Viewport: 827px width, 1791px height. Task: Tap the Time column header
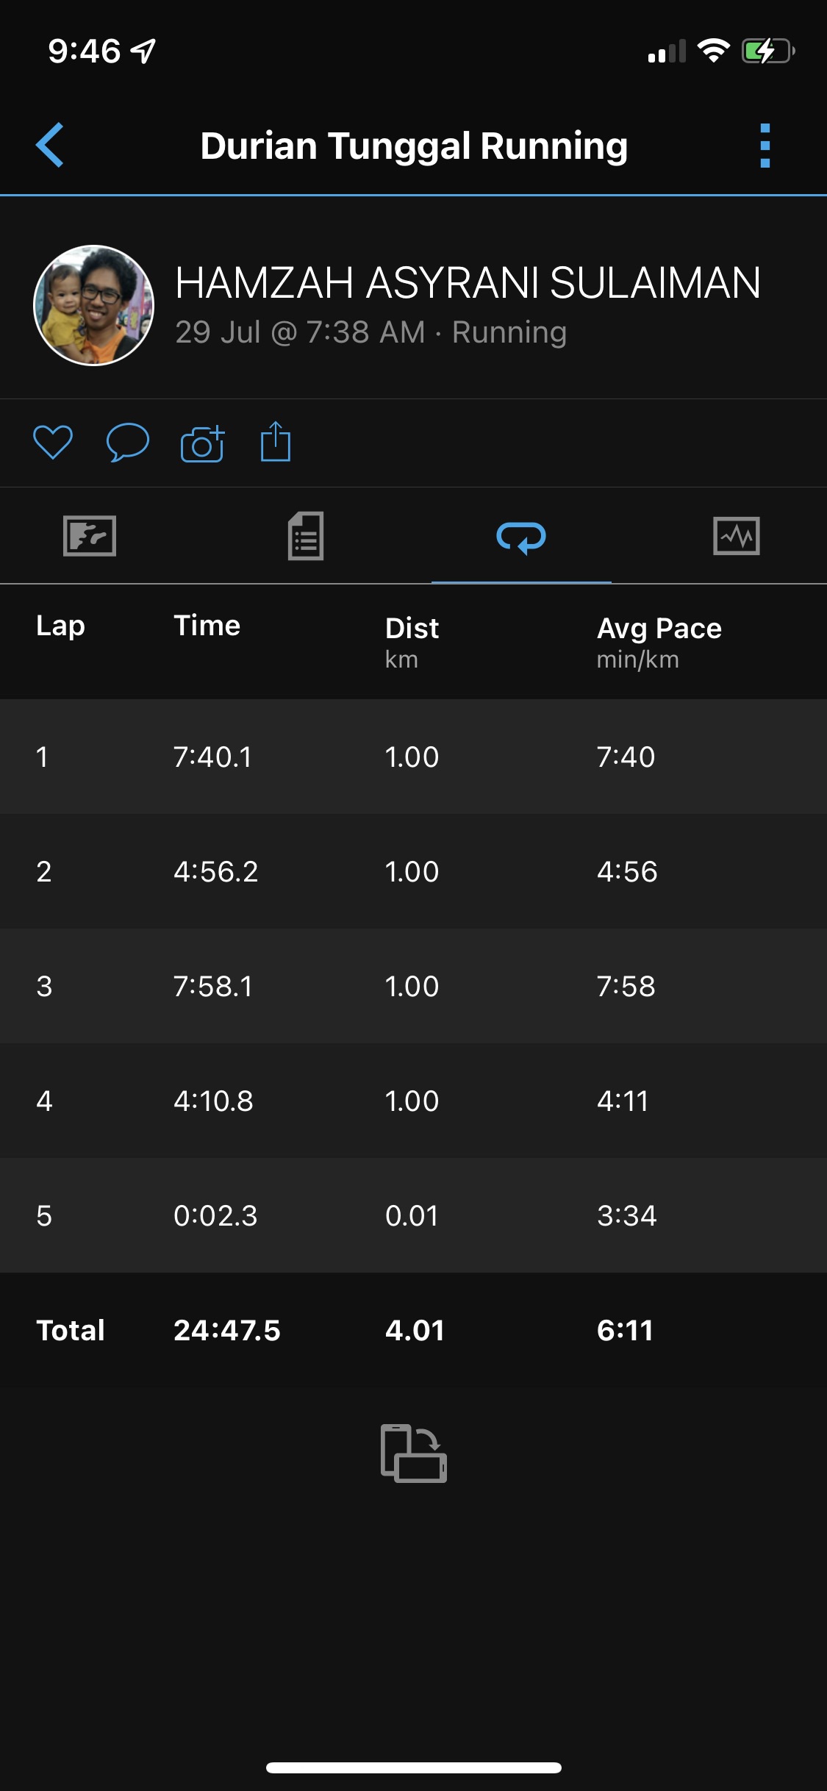tap(207, 626)
